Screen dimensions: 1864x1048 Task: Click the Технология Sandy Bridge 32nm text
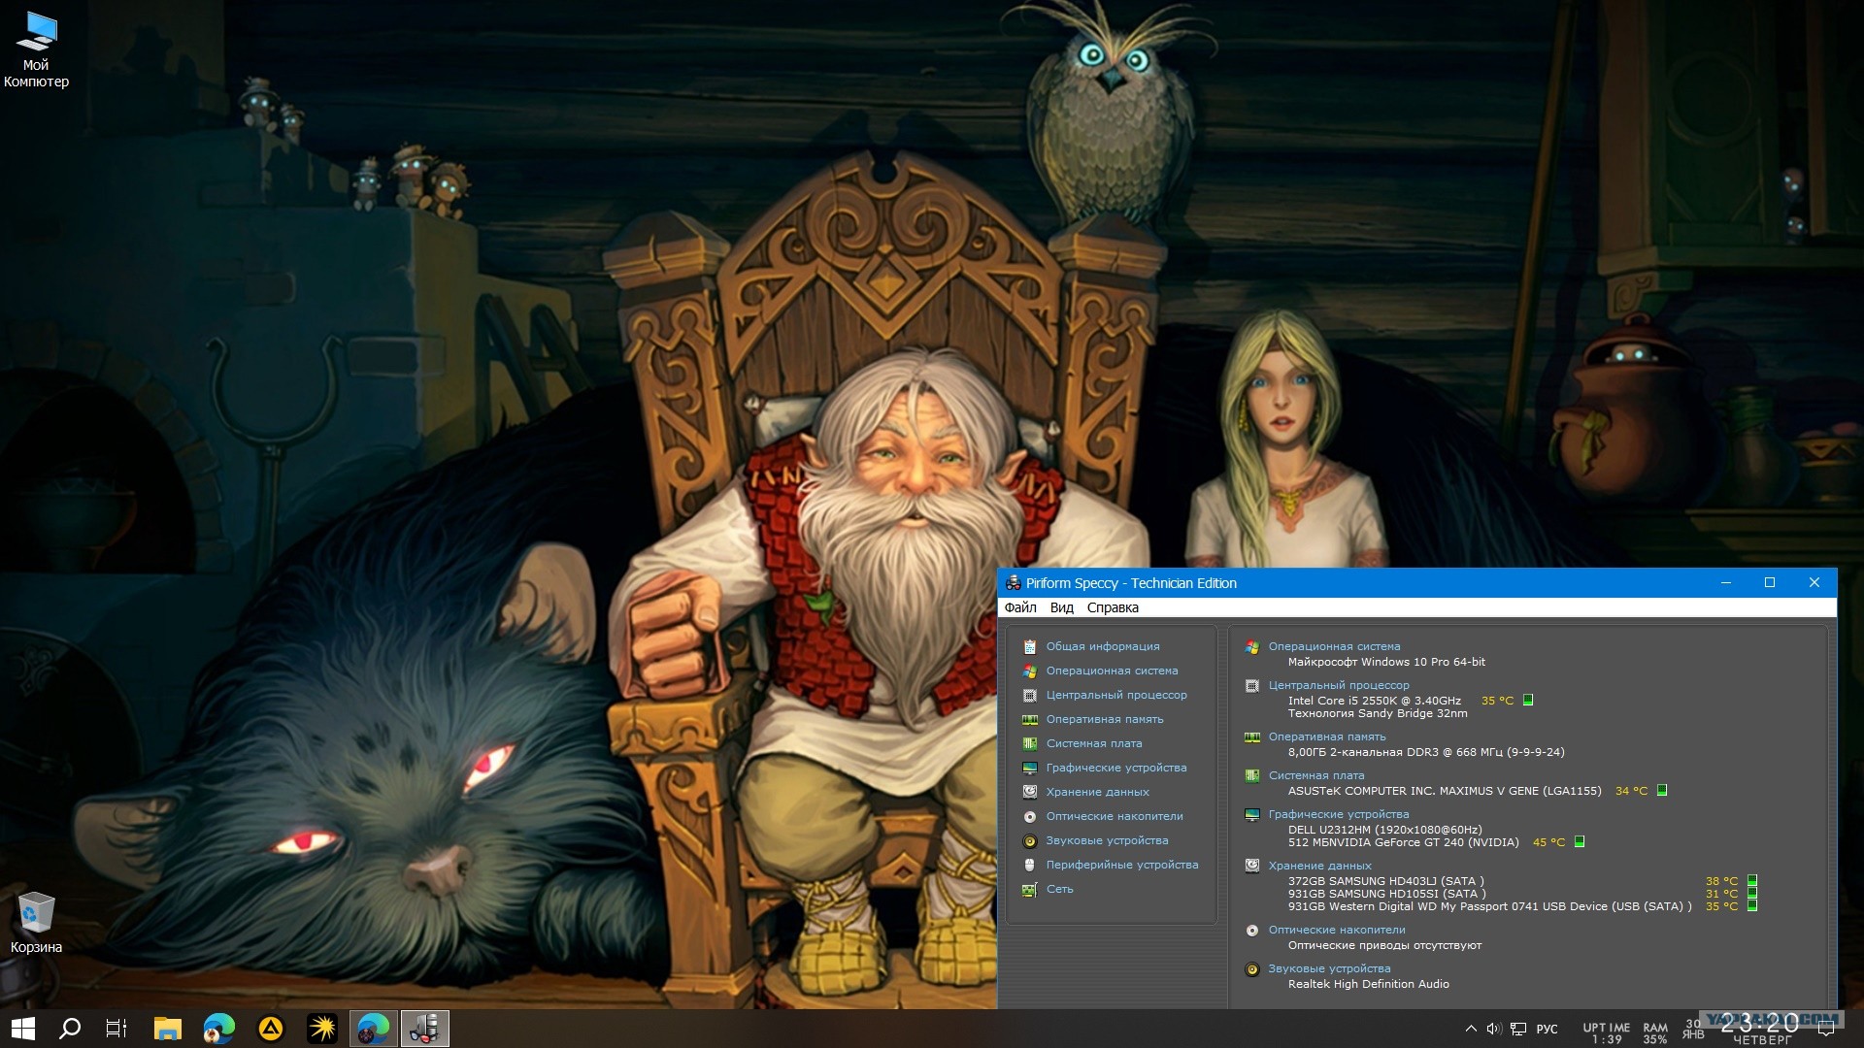pos(1378,713)
